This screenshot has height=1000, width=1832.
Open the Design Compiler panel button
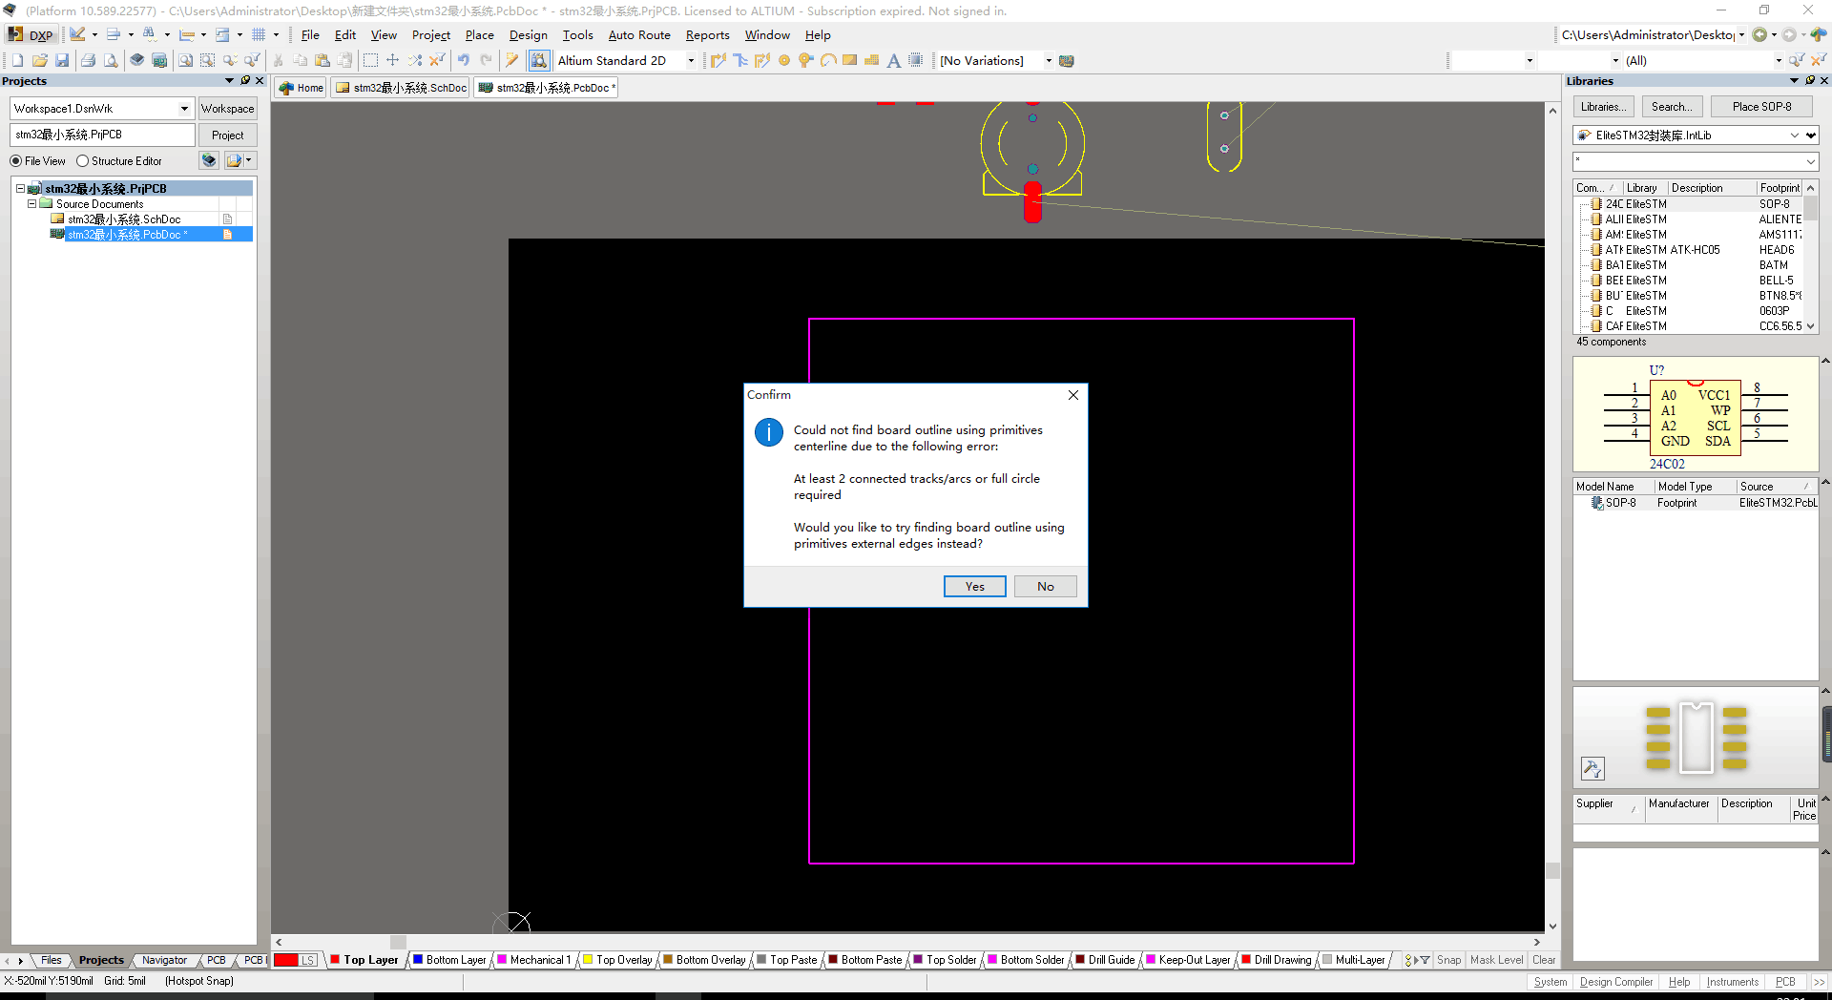coord(1615,982)
